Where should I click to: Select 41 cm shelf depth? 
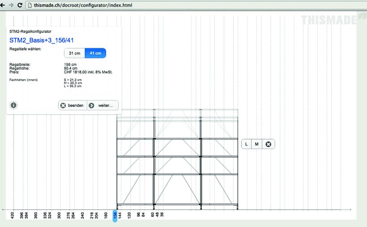click(x=95, y=53)
